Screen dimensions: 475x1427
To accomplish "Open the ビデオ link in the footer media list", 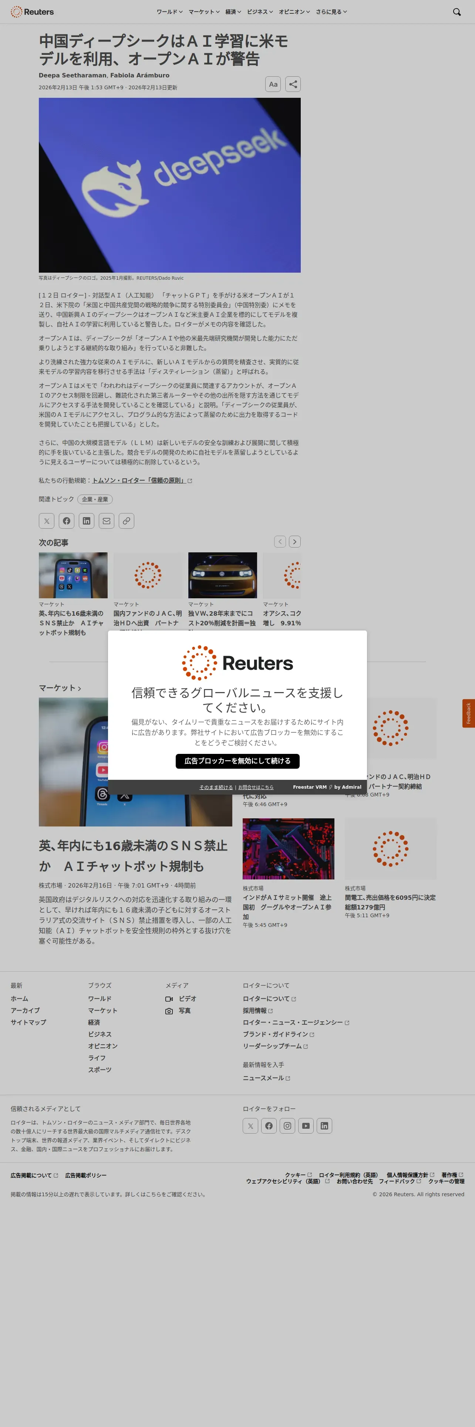I will click(x=188, y=999).
